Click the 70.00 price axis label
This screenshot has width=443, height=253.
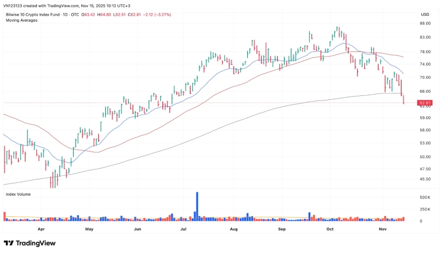[425, 77]
